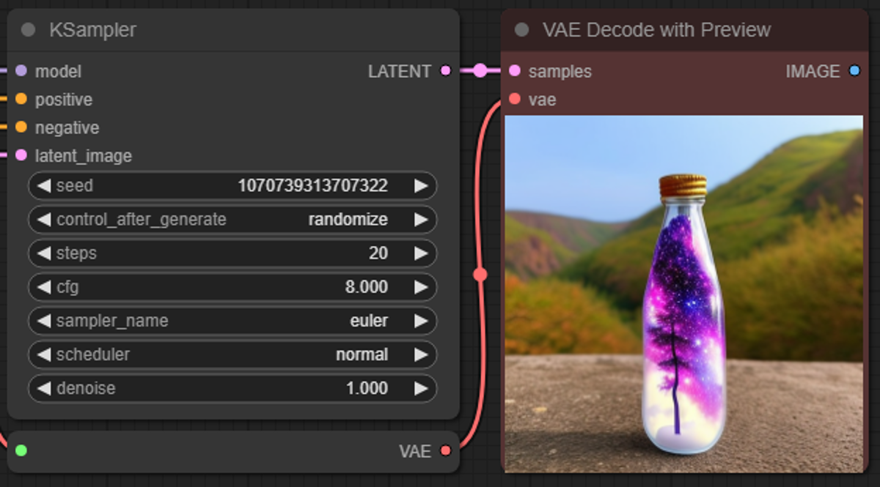Click the denoise value to adjust it
Screen dimensions: 880x487
tap(367, 388)
